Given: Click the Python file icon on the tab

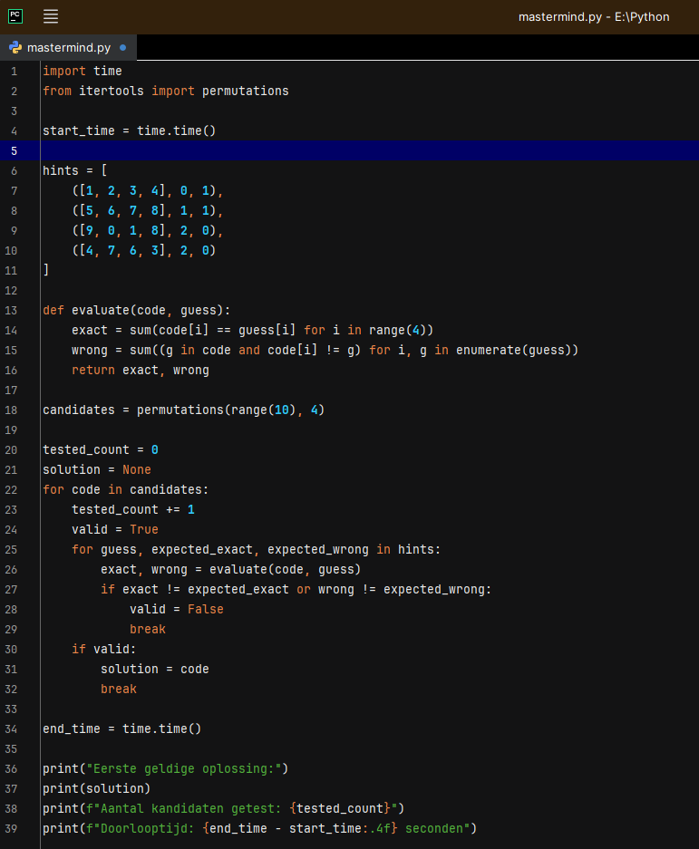Looking at the screenshot, I should coord(15,47).
